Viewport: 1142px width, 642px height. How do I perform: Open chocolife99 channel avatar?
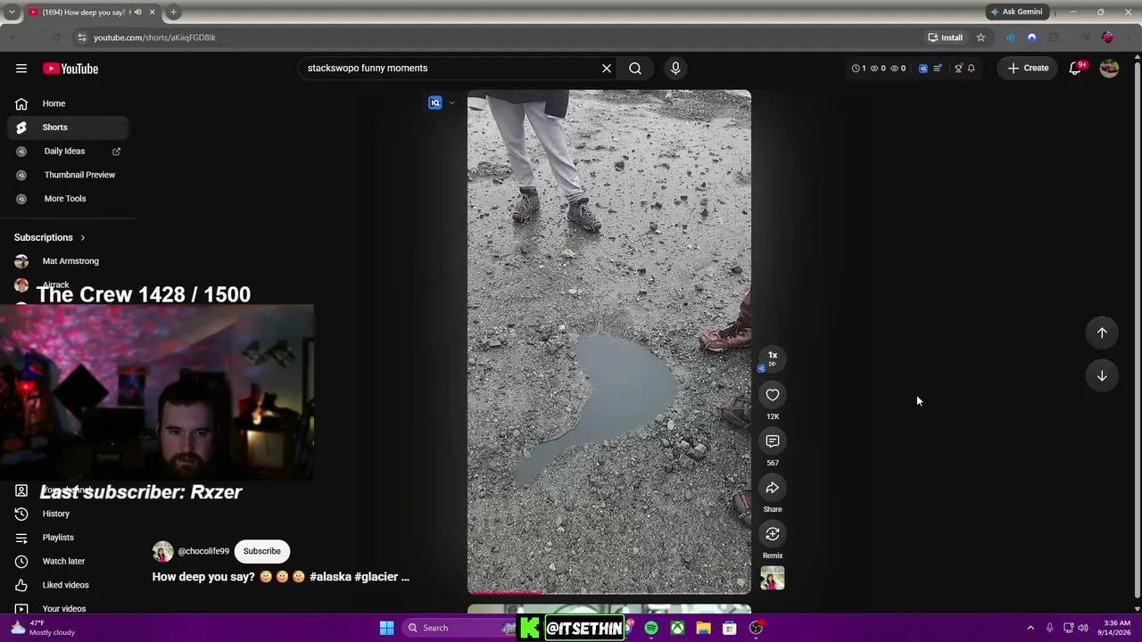pyautogui.click(x=162, y=551)
